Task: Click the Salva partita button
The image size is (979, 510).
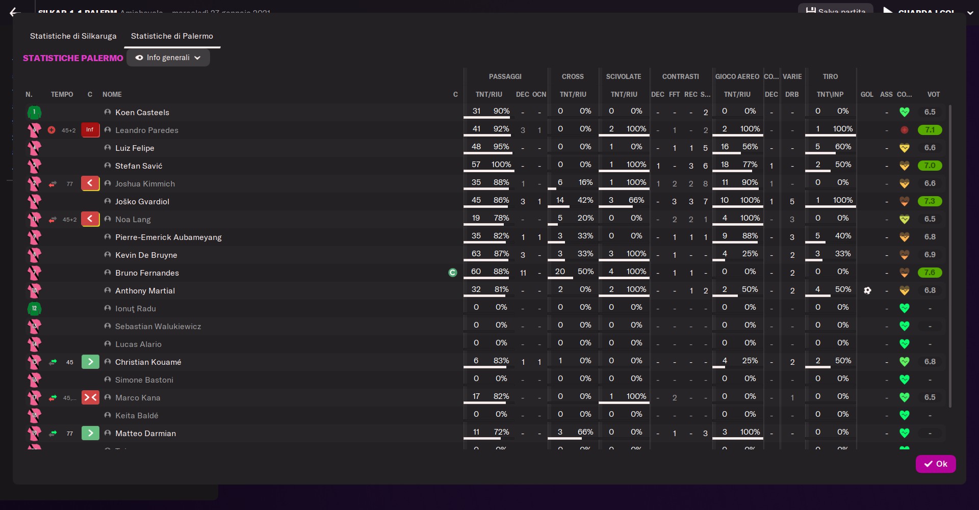Action: [x=836, y=10]
